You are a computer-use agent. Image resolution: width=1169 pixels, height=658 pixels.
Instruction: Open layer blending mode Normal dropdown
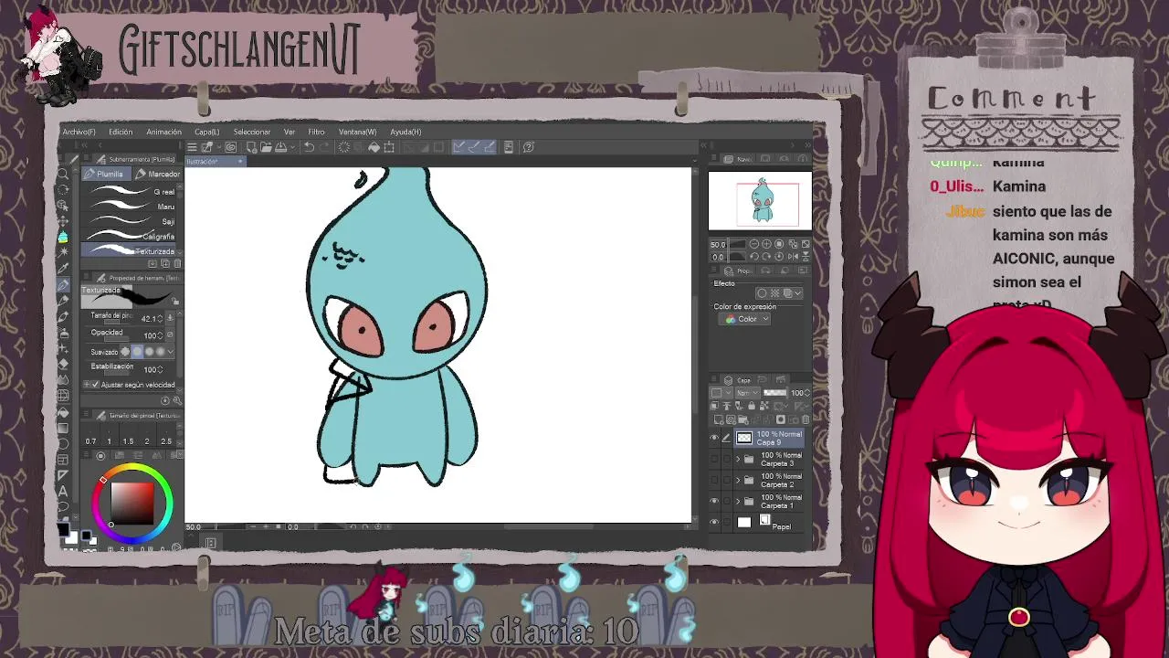tap(747, 393)
